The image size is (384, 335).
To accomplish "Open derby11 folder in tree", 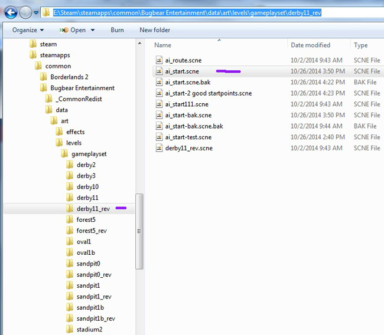I will point(82,198).
